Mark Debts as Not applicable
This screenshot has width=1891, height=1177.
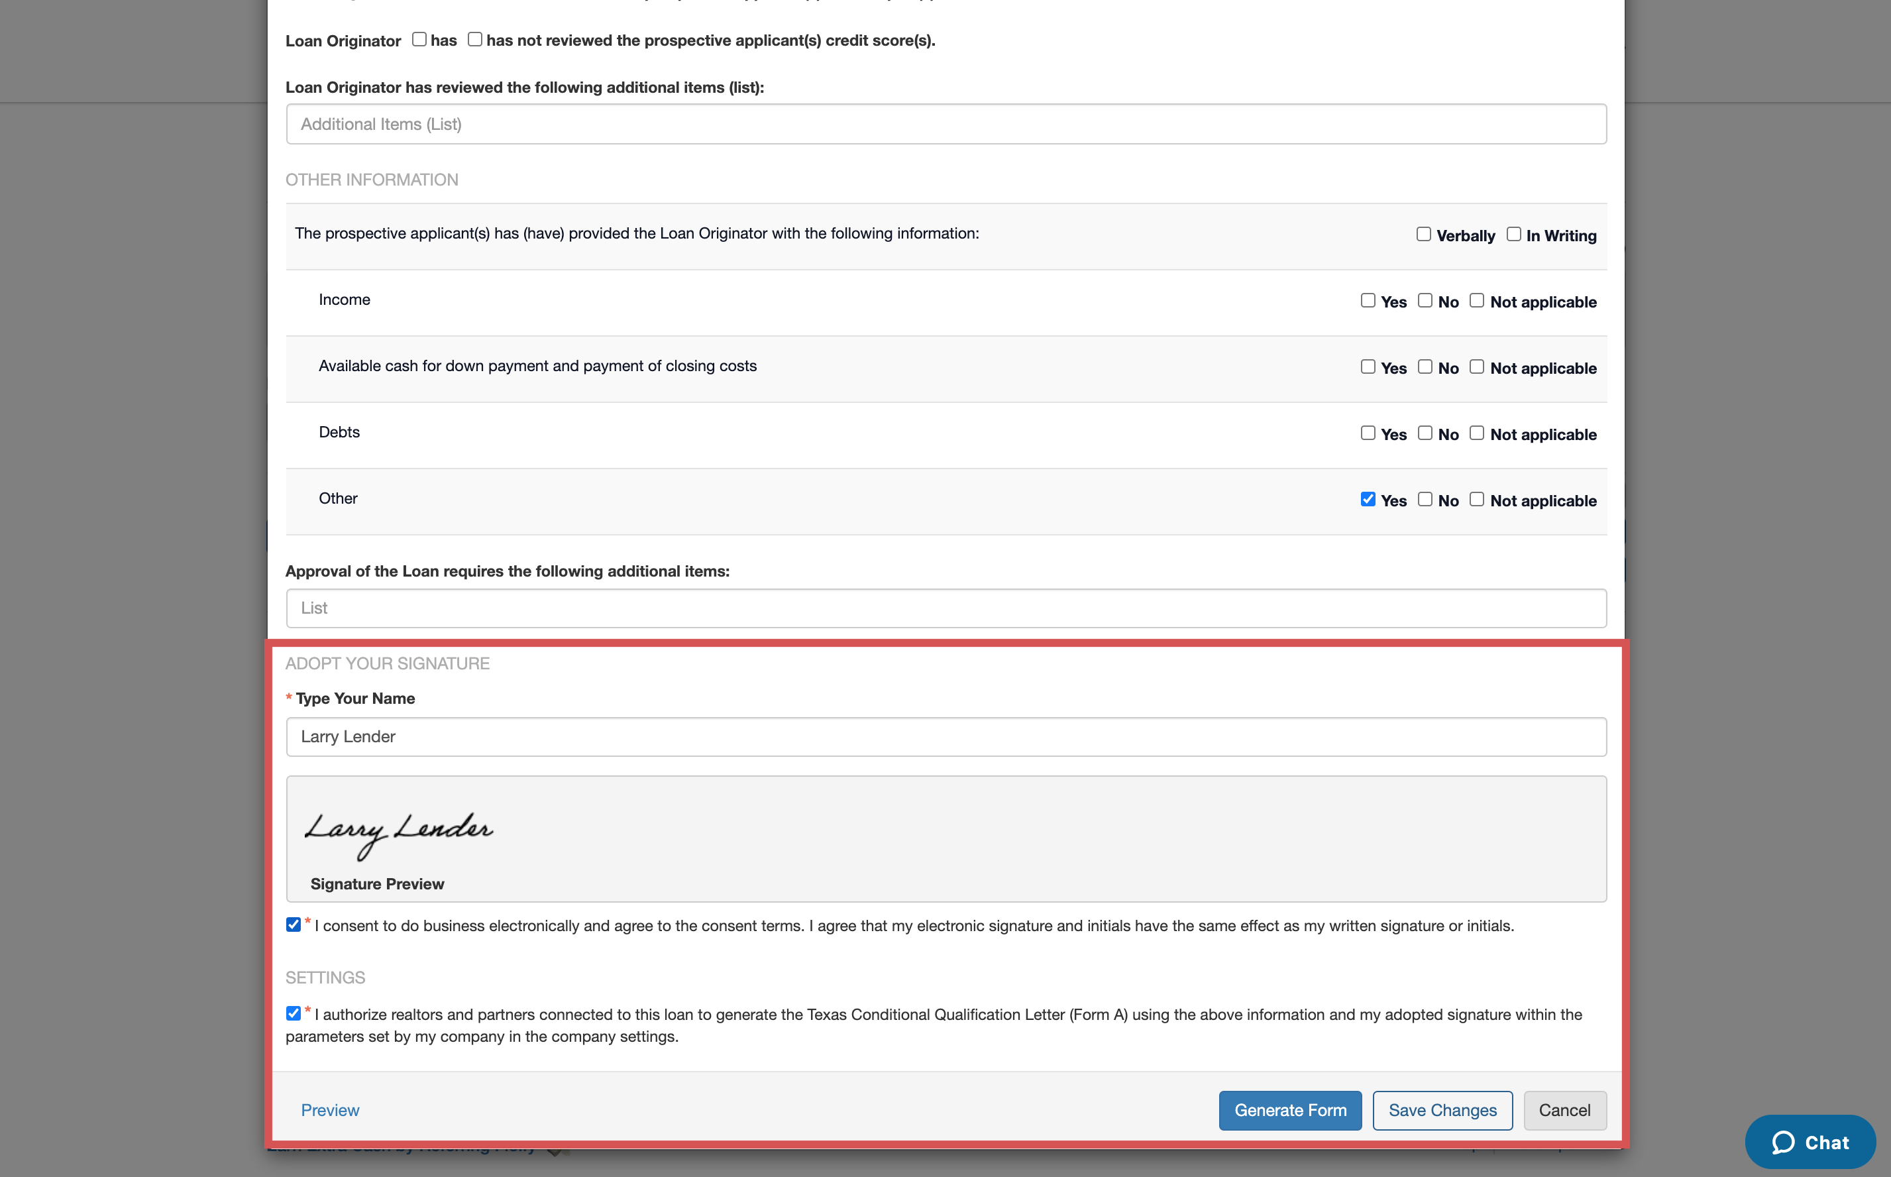[x=1476, y=433]
